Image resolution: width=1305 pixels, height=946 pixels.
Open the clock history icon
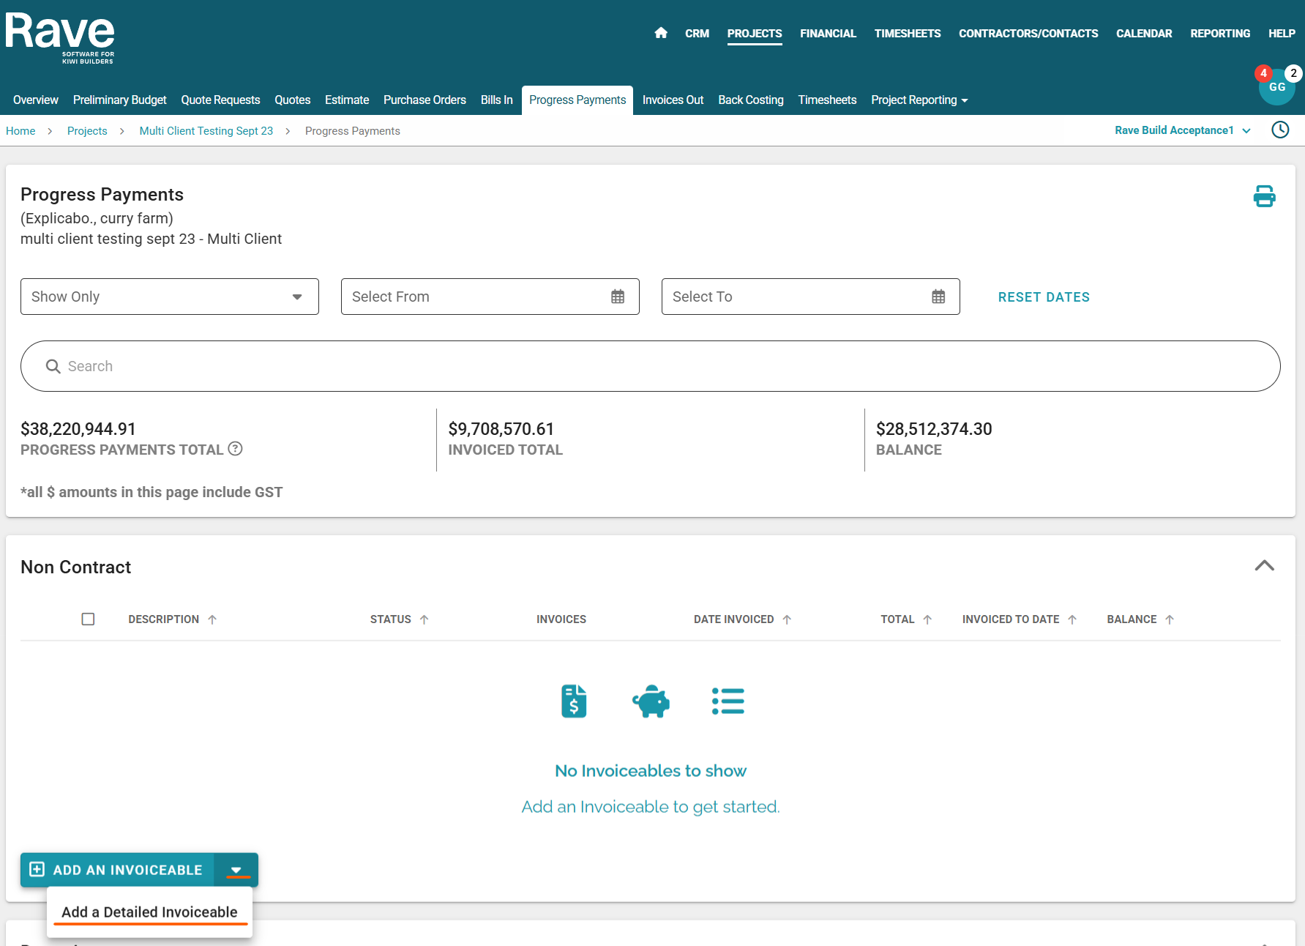click(x=1280, y=130)
